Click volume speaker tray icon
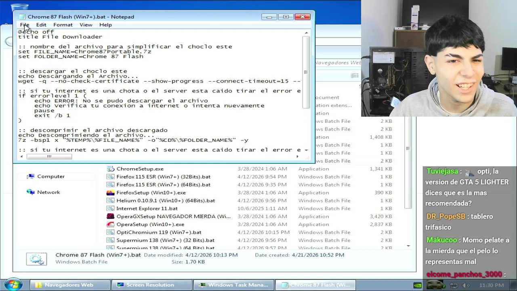This screenshot has height=291, width=517. (x=465, y=285)
